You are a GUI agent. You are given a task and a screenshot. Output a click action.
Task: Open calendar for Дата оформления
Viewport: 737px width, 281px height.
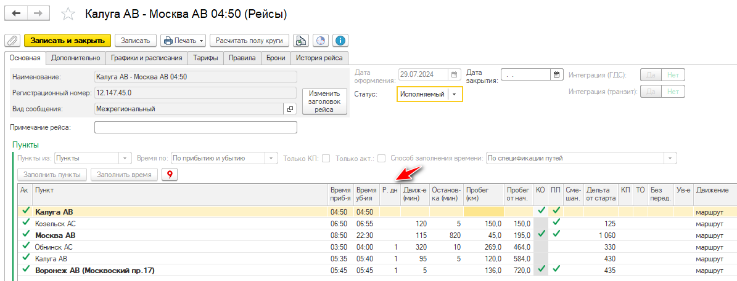[x=455, y=74]
